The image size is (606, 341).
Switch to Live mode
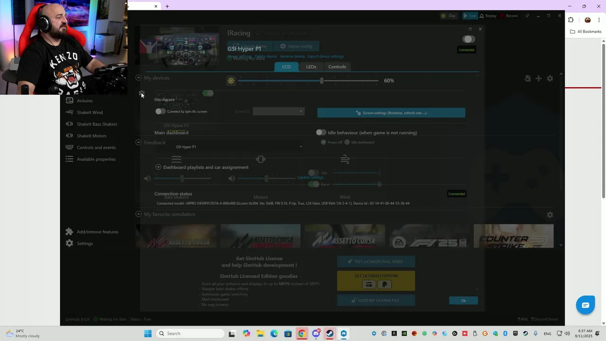[x=470, y=16]
